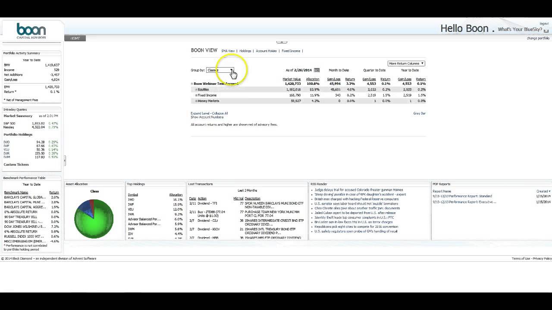Switch to the Account Holder view

tap(266, 51)
